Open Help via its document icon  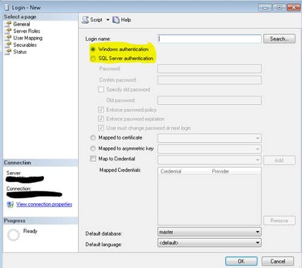click(x=116, y=20)
